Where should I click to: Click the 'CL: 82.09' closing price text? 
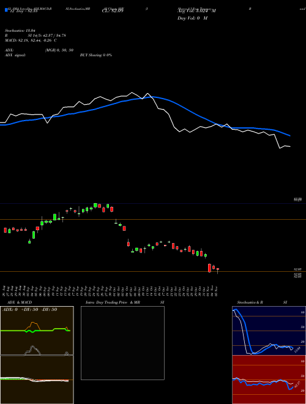(x=113, y=11)
